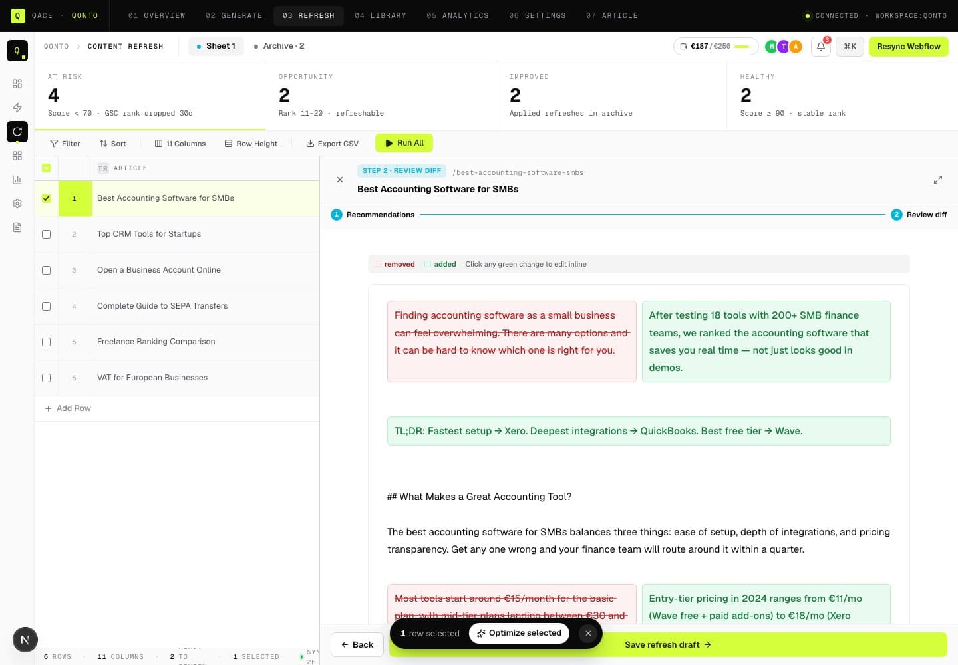Screen dimensions: 958x665
Task: Edit the TL;DR green added block
Action: coord(639,431)
